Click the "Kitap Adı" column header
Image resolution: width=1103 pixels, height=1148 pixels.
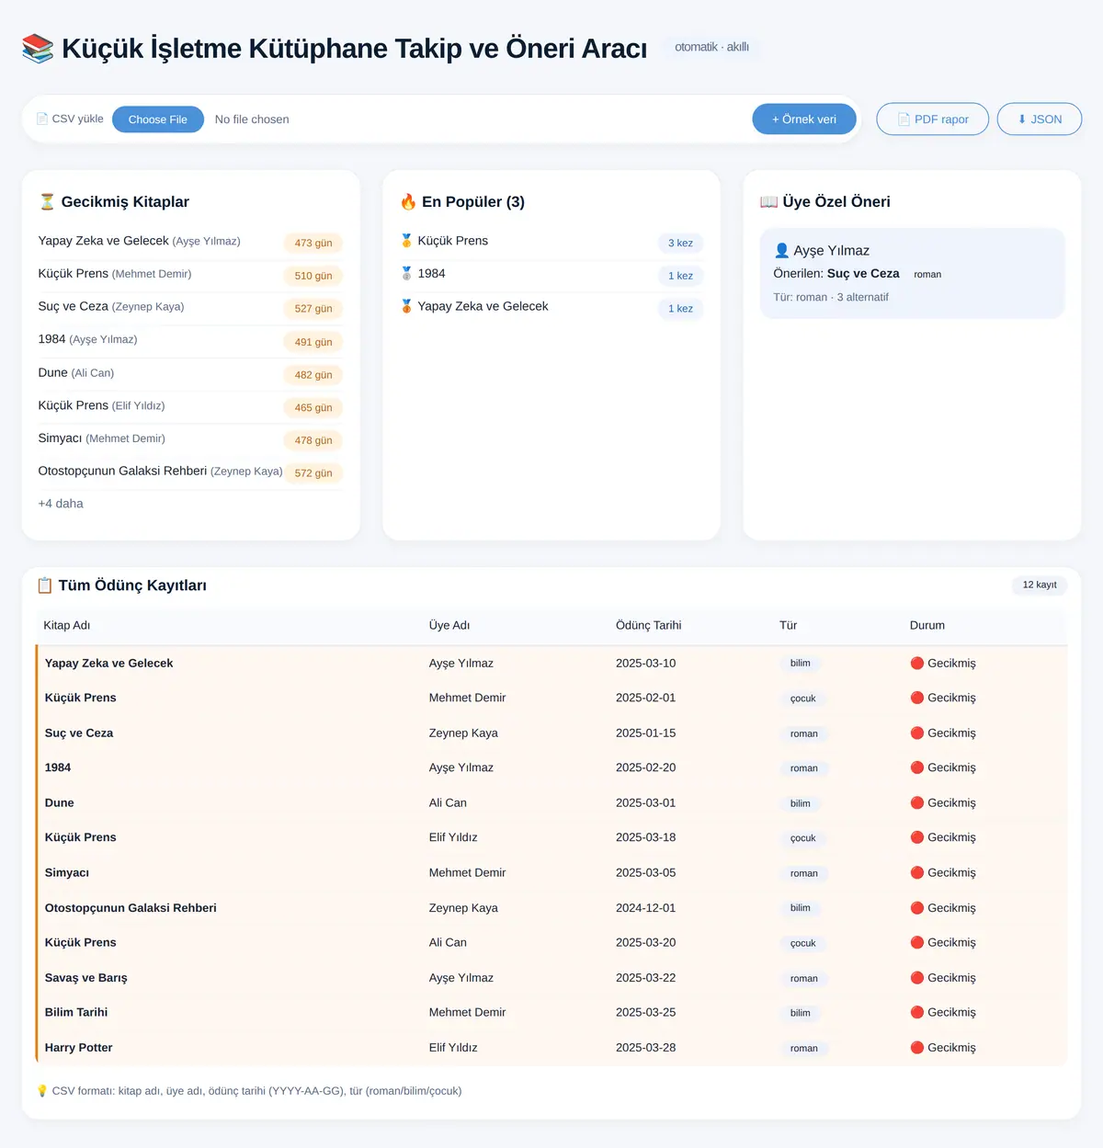(x=67, y=625)
